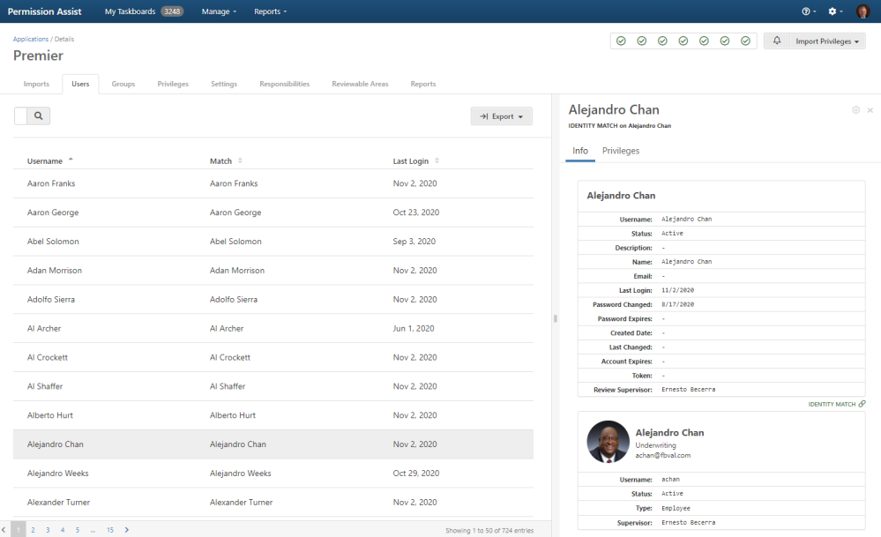Viewport: 881px width, 537px height.
Task: Click the search magnifier icon
Action: tap(39, 116)
